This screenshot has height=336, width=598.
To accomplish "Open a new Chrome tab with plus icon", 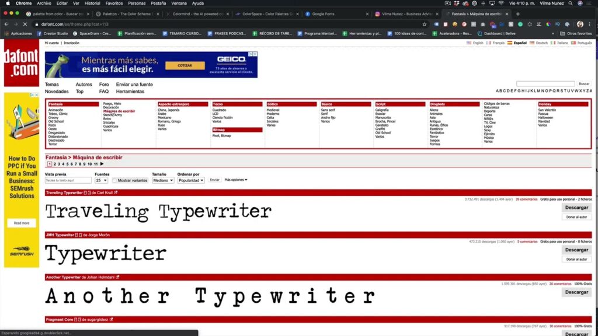I will pyautogui.click(x=517, y=13).
